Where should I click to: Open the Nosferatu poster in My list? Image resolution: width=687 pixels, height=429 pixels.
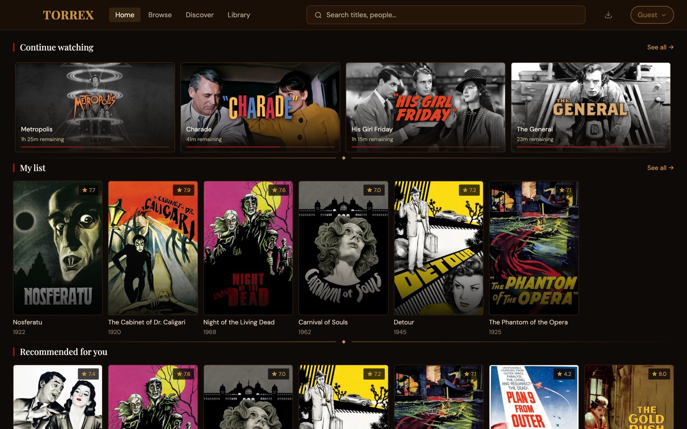coord(58,248)
